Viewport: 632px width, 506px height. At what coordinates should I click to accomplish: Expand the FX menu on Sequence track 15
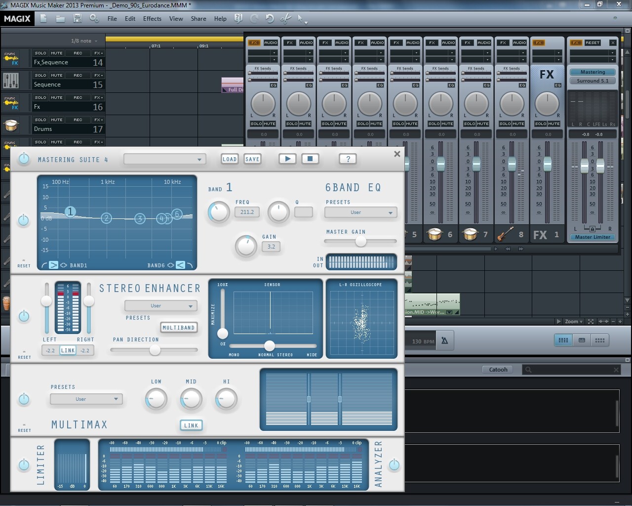tap(98, 75)
